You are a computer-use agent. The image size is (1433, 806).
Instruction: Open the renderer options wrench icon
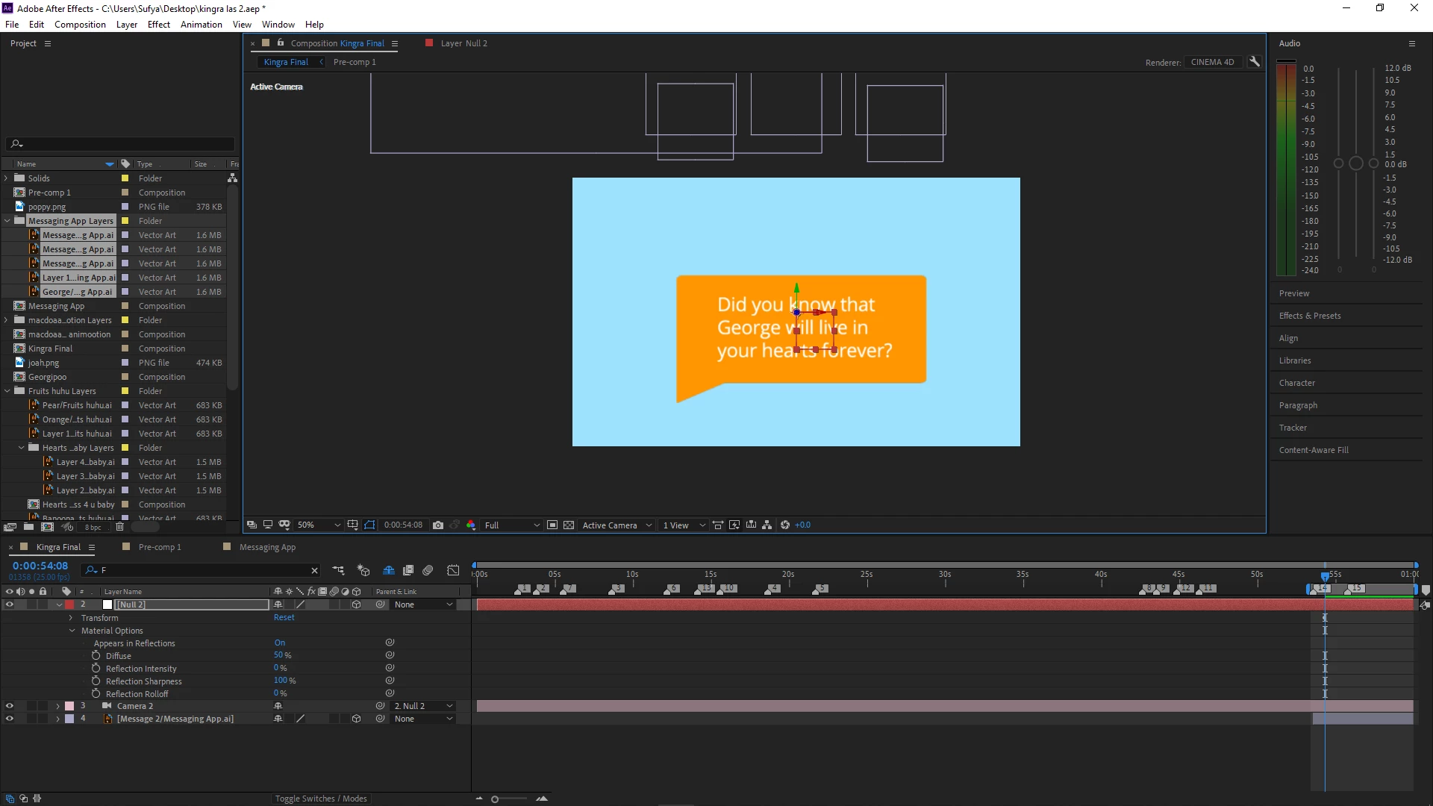[1255, 62]
